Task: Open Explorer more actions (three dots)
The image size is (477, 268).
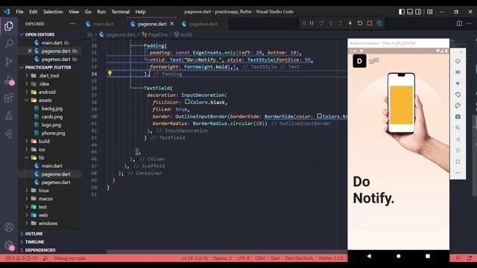Action: [72, 23]
